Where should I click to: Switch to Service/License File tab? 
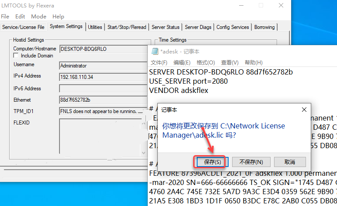pos(23,27)
